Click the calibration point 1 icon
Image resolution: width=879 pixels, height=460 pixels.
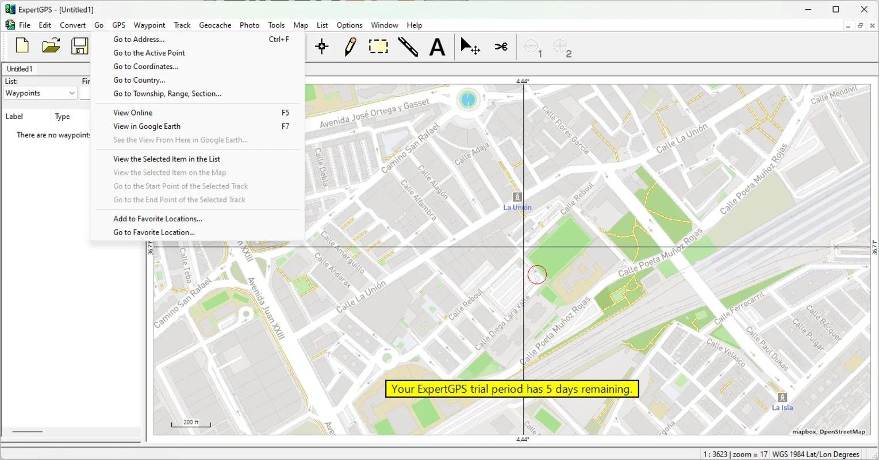coord(533,48)
